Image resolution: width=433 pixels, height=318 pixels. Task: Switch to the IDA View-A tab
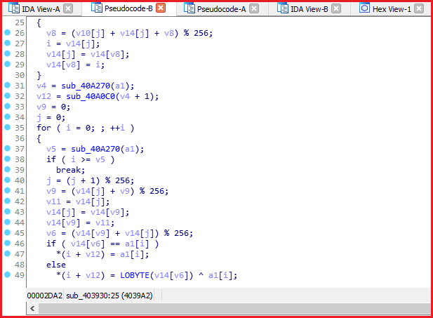point(41,9)
